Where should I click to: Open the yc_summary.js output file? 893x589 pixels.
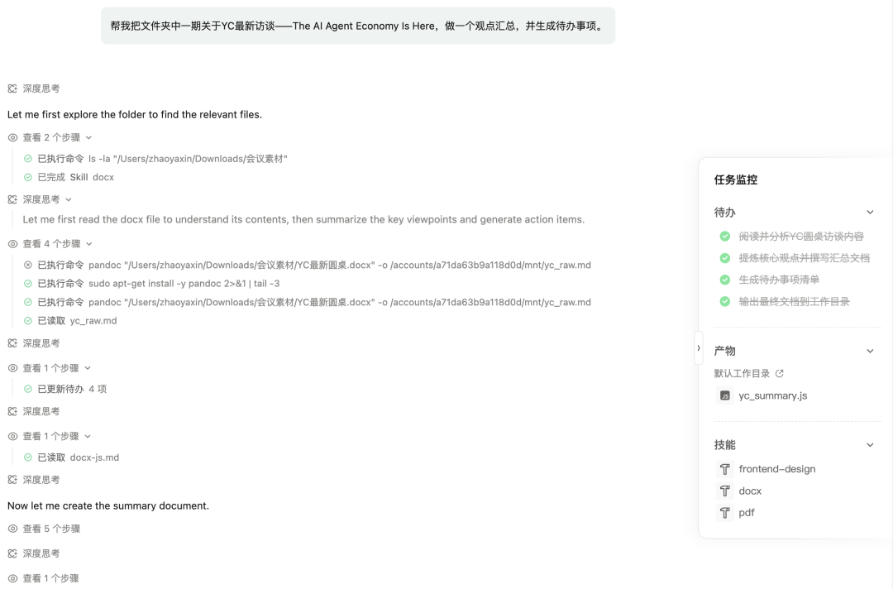click(x=772, y=395)
